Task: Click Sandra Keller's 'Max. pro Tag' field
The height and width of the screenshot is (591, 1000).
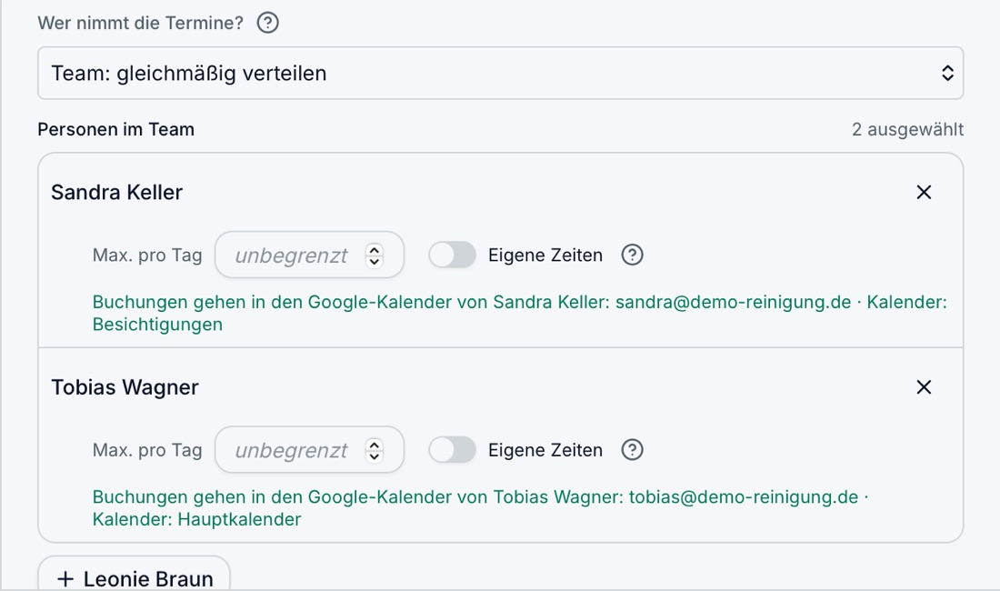Action: point(309,255)
